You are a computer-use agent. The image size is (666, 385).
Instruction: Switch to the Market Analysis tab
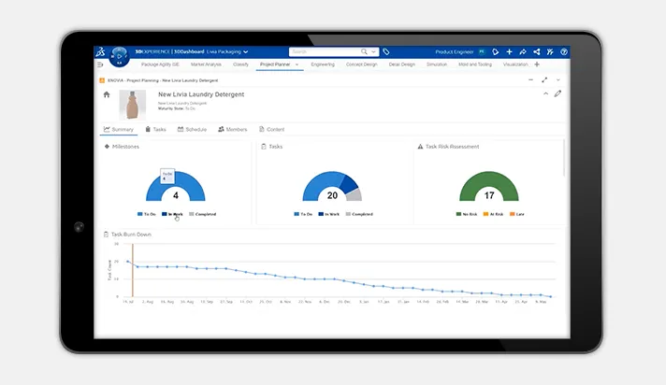pos(206,64)
